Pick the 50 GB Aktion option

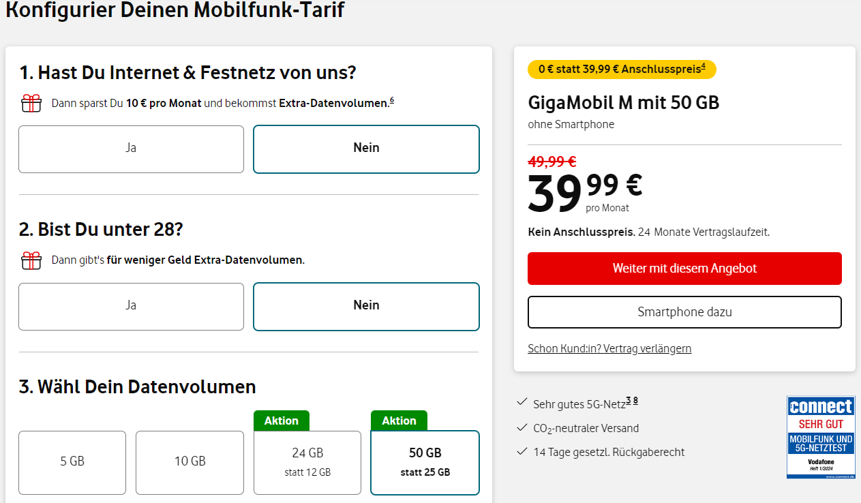[x=425, y=461]
